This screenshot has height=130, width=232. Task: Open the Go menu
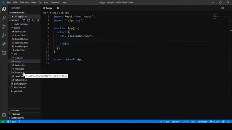click(x=40, y=3)
